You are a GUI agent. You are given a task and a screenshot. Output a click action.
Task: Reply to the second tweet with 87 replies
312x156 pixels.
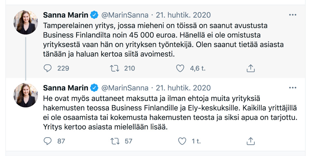48,141
